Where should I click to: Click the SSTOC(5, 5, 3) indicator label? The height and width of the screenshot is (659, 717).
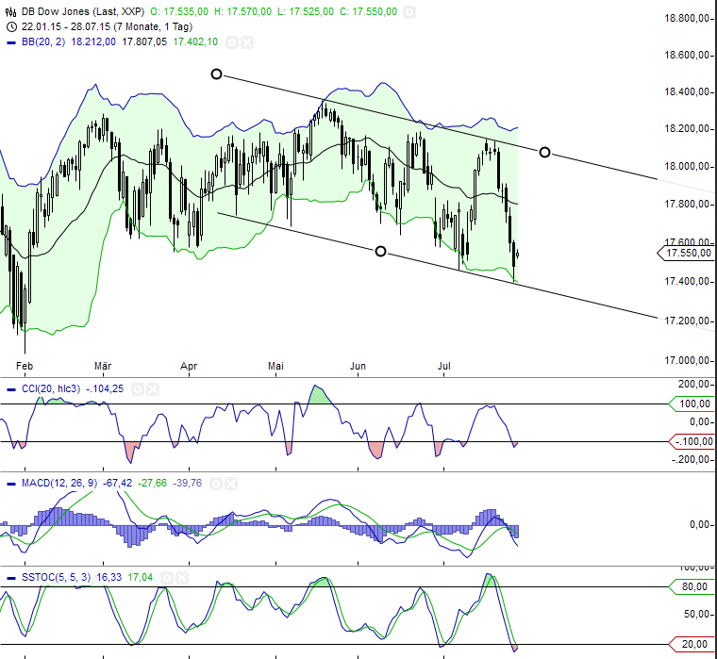pyautogui.click(x=57, y=578)
